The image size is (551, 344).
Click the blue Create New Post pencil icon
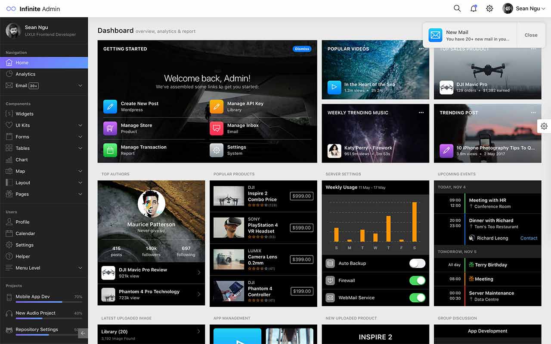coord(110,107)
